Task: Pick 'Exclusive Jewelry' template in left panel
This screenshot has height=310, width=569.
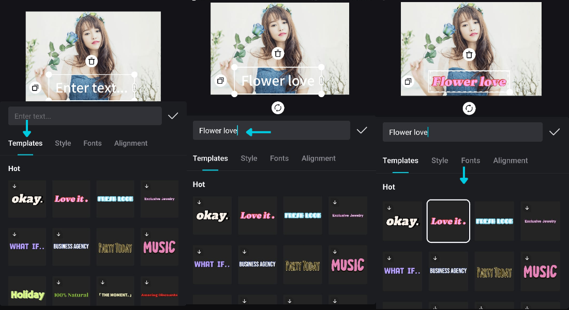Action: 159,199
